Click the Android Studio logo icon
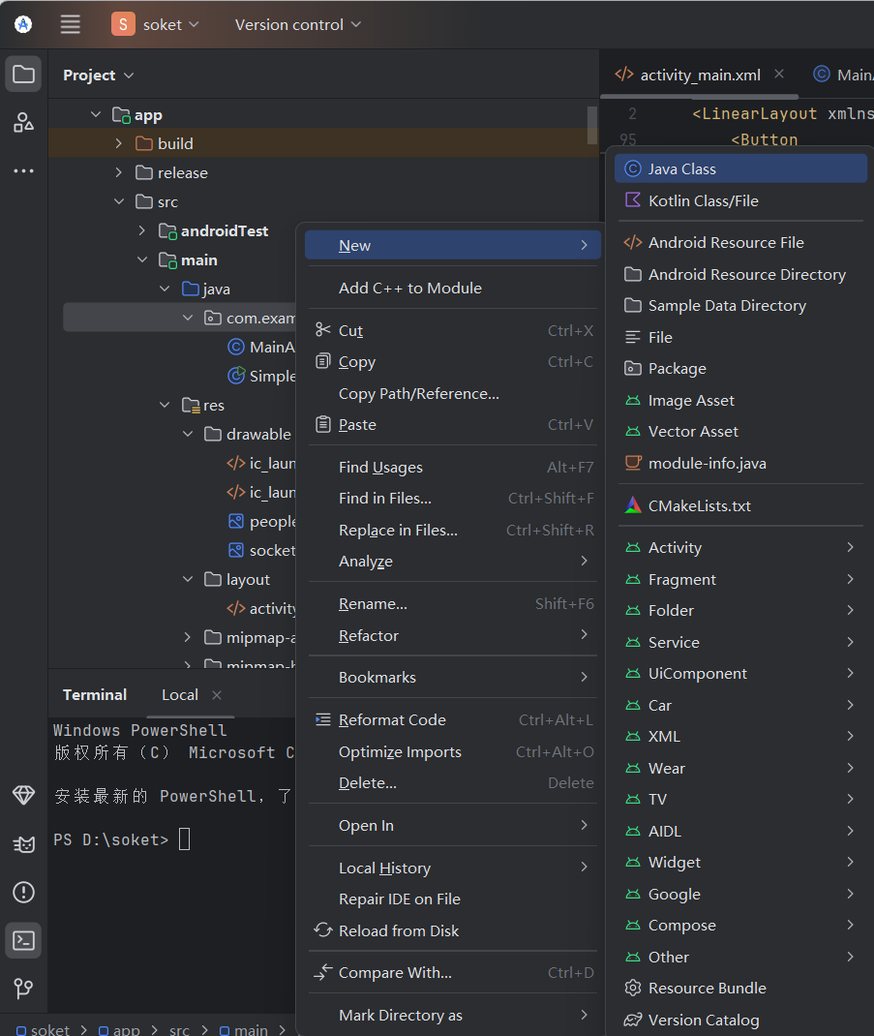874x1036 pixels. coord(23,24)
